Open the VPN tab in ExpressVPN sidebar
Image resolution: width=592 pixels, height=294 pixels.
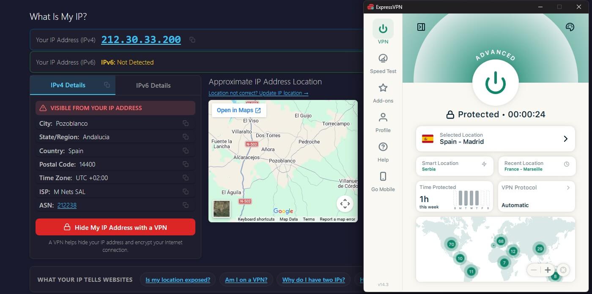(x=383, y=32)
